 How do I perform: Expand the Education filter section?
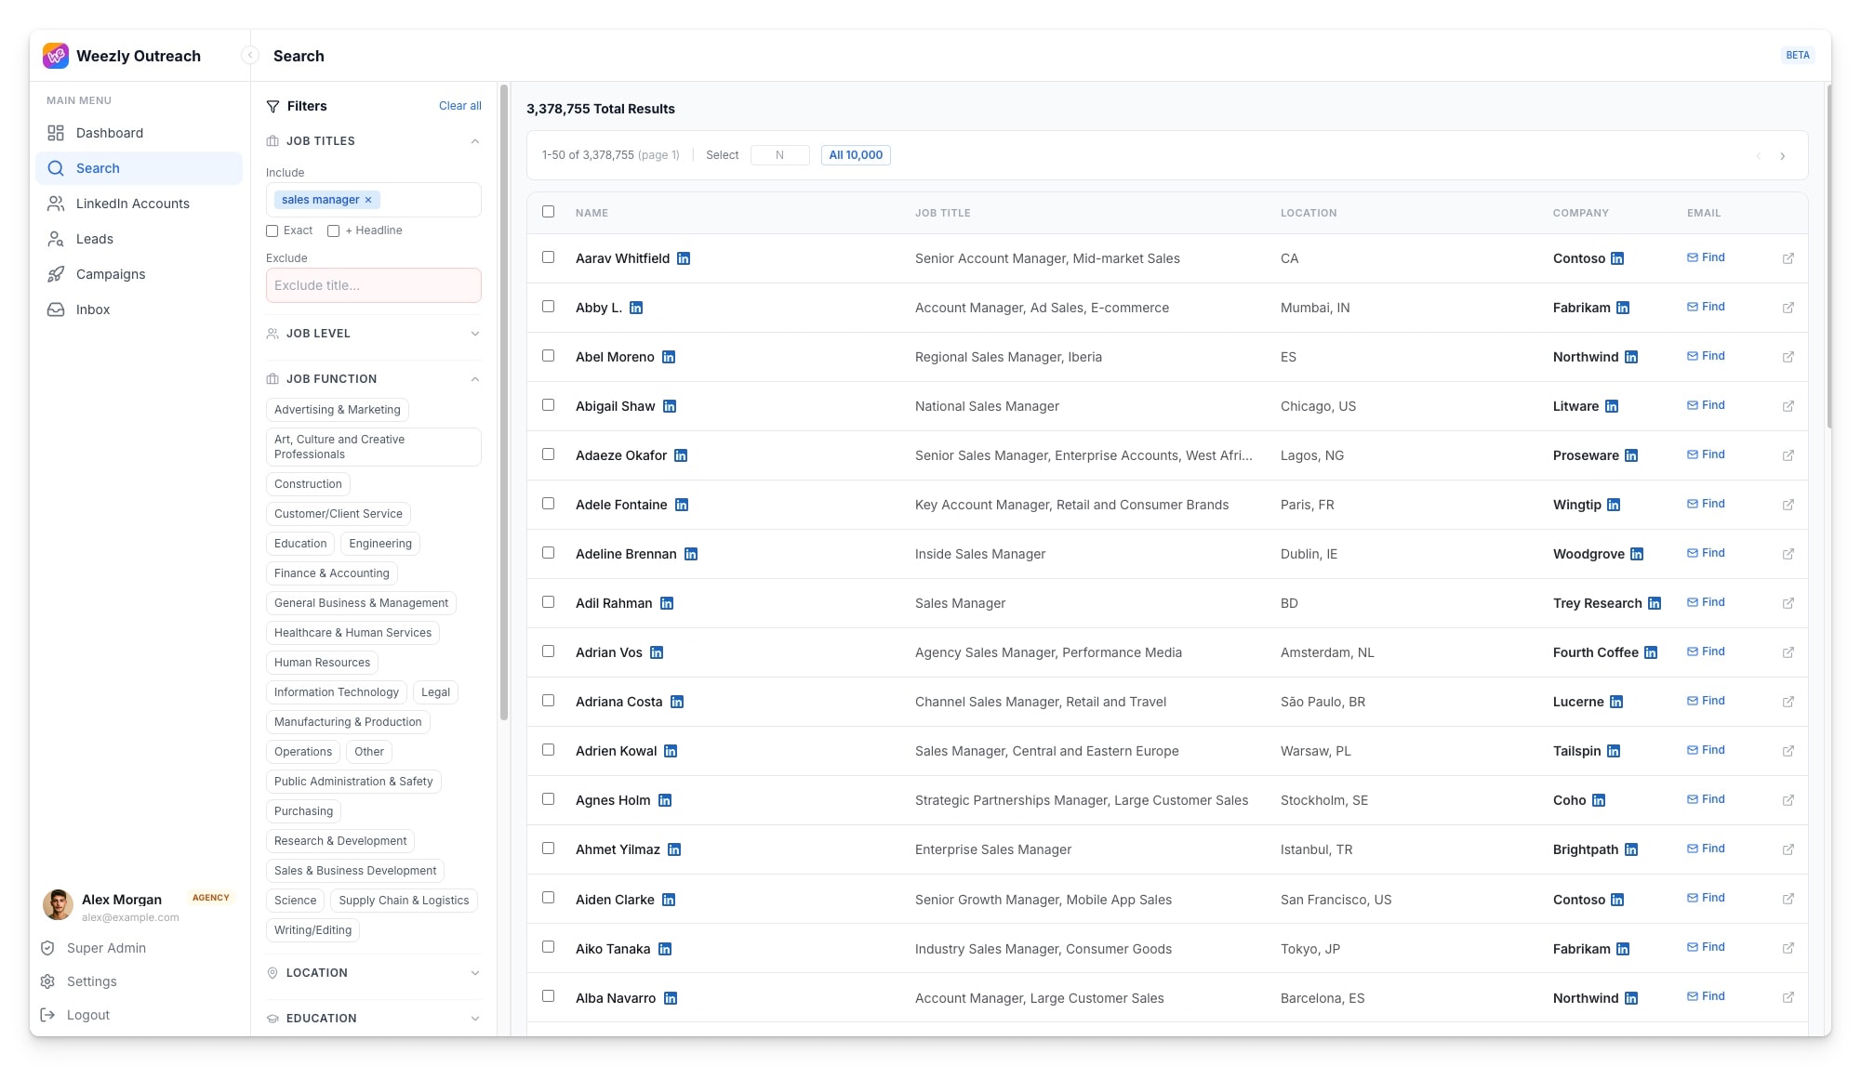tap(475, 1019)
